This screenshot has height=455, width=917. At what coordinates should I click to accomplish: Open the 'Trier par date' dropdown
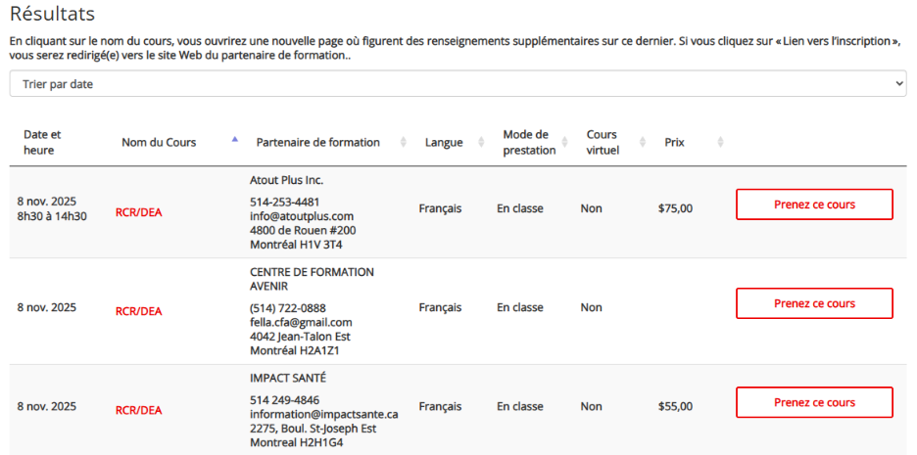[458, 84]
